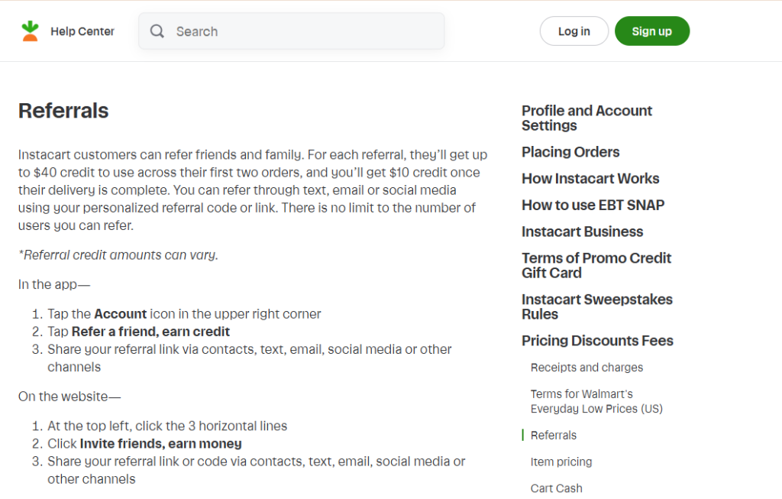Open the Placing Orders category
Image resolution: width=782 pixels, height=499 pixels.
pyautogui.click(x=570, y=152)
